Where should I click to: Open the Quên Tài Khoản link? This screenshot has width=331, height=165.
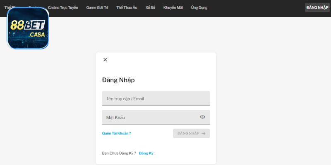tap(116, 133)
